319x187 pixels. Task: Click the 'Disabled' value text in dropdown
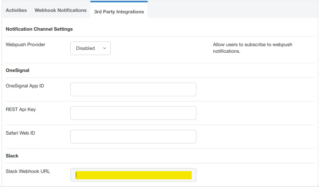85,48
